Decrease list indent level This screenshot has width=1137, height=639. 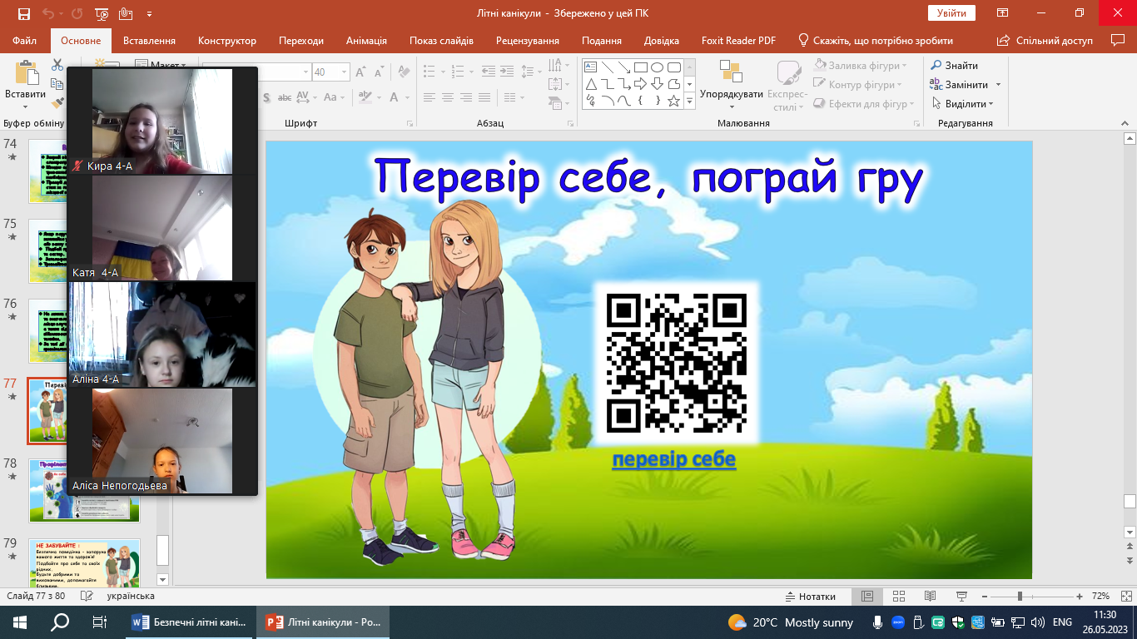[488, 72]
